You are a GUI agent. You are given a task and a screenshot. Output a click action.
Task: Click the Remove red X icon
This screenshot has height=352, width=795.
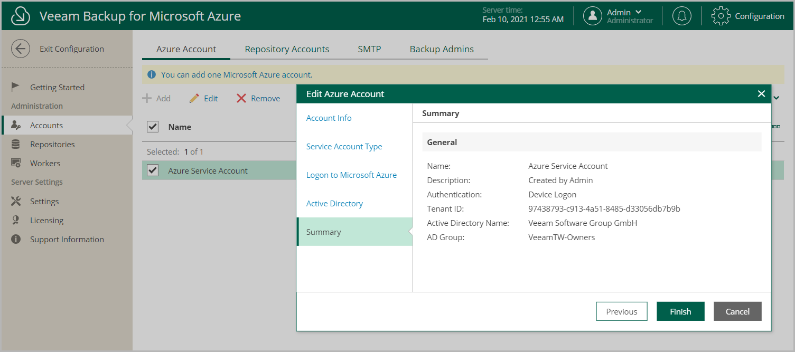(241, 98)
